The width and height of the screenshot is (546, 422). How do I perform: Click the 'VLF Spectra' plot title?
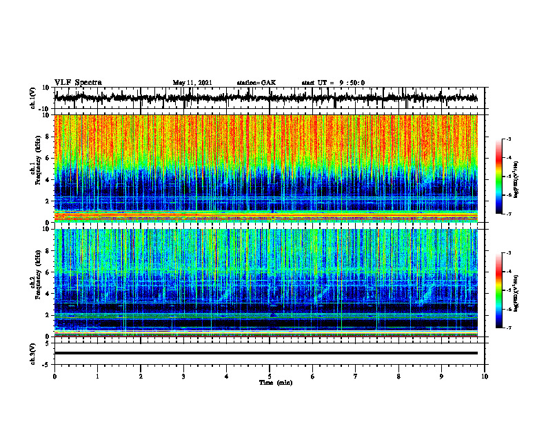(x=78, y=83)
